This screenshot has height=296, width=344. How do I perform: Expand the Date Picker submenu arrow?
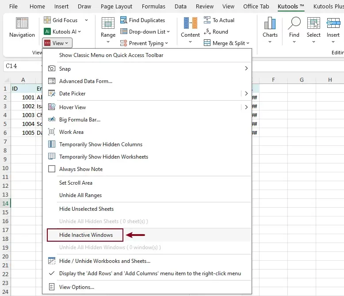click(246, 93)
